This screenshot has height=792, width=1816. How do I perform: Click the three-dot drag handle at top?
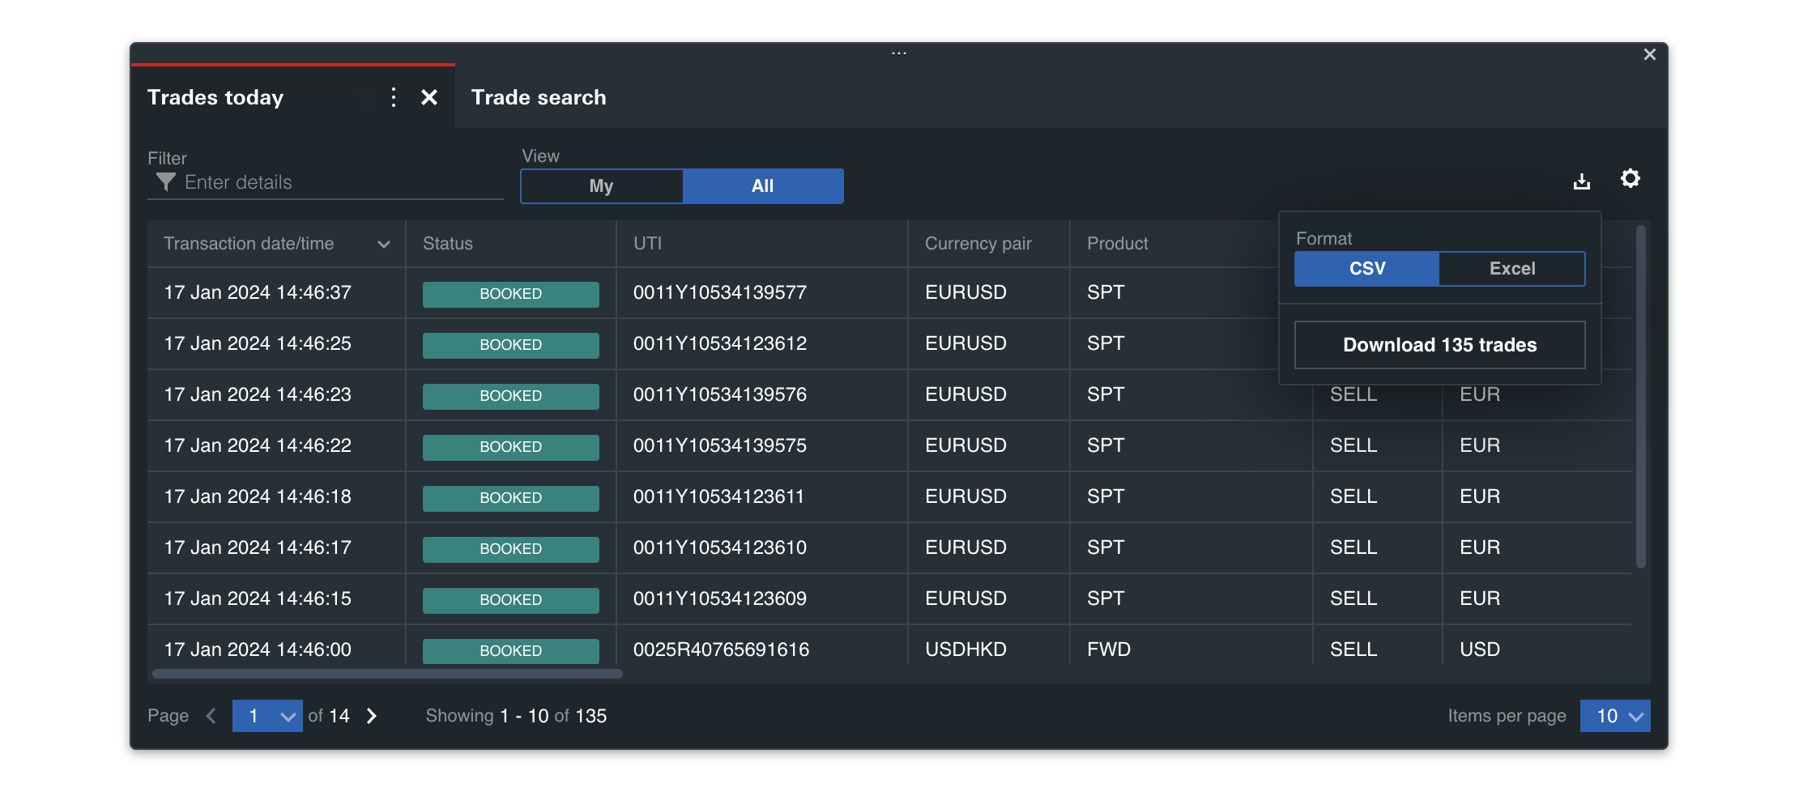pyautogui.click(x=898, y=53)
